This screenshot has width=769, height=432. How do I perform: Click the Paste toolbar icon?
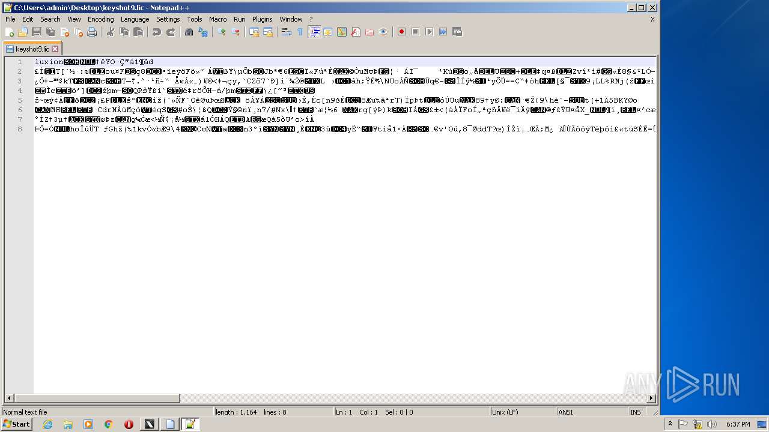tap(138, 32)
